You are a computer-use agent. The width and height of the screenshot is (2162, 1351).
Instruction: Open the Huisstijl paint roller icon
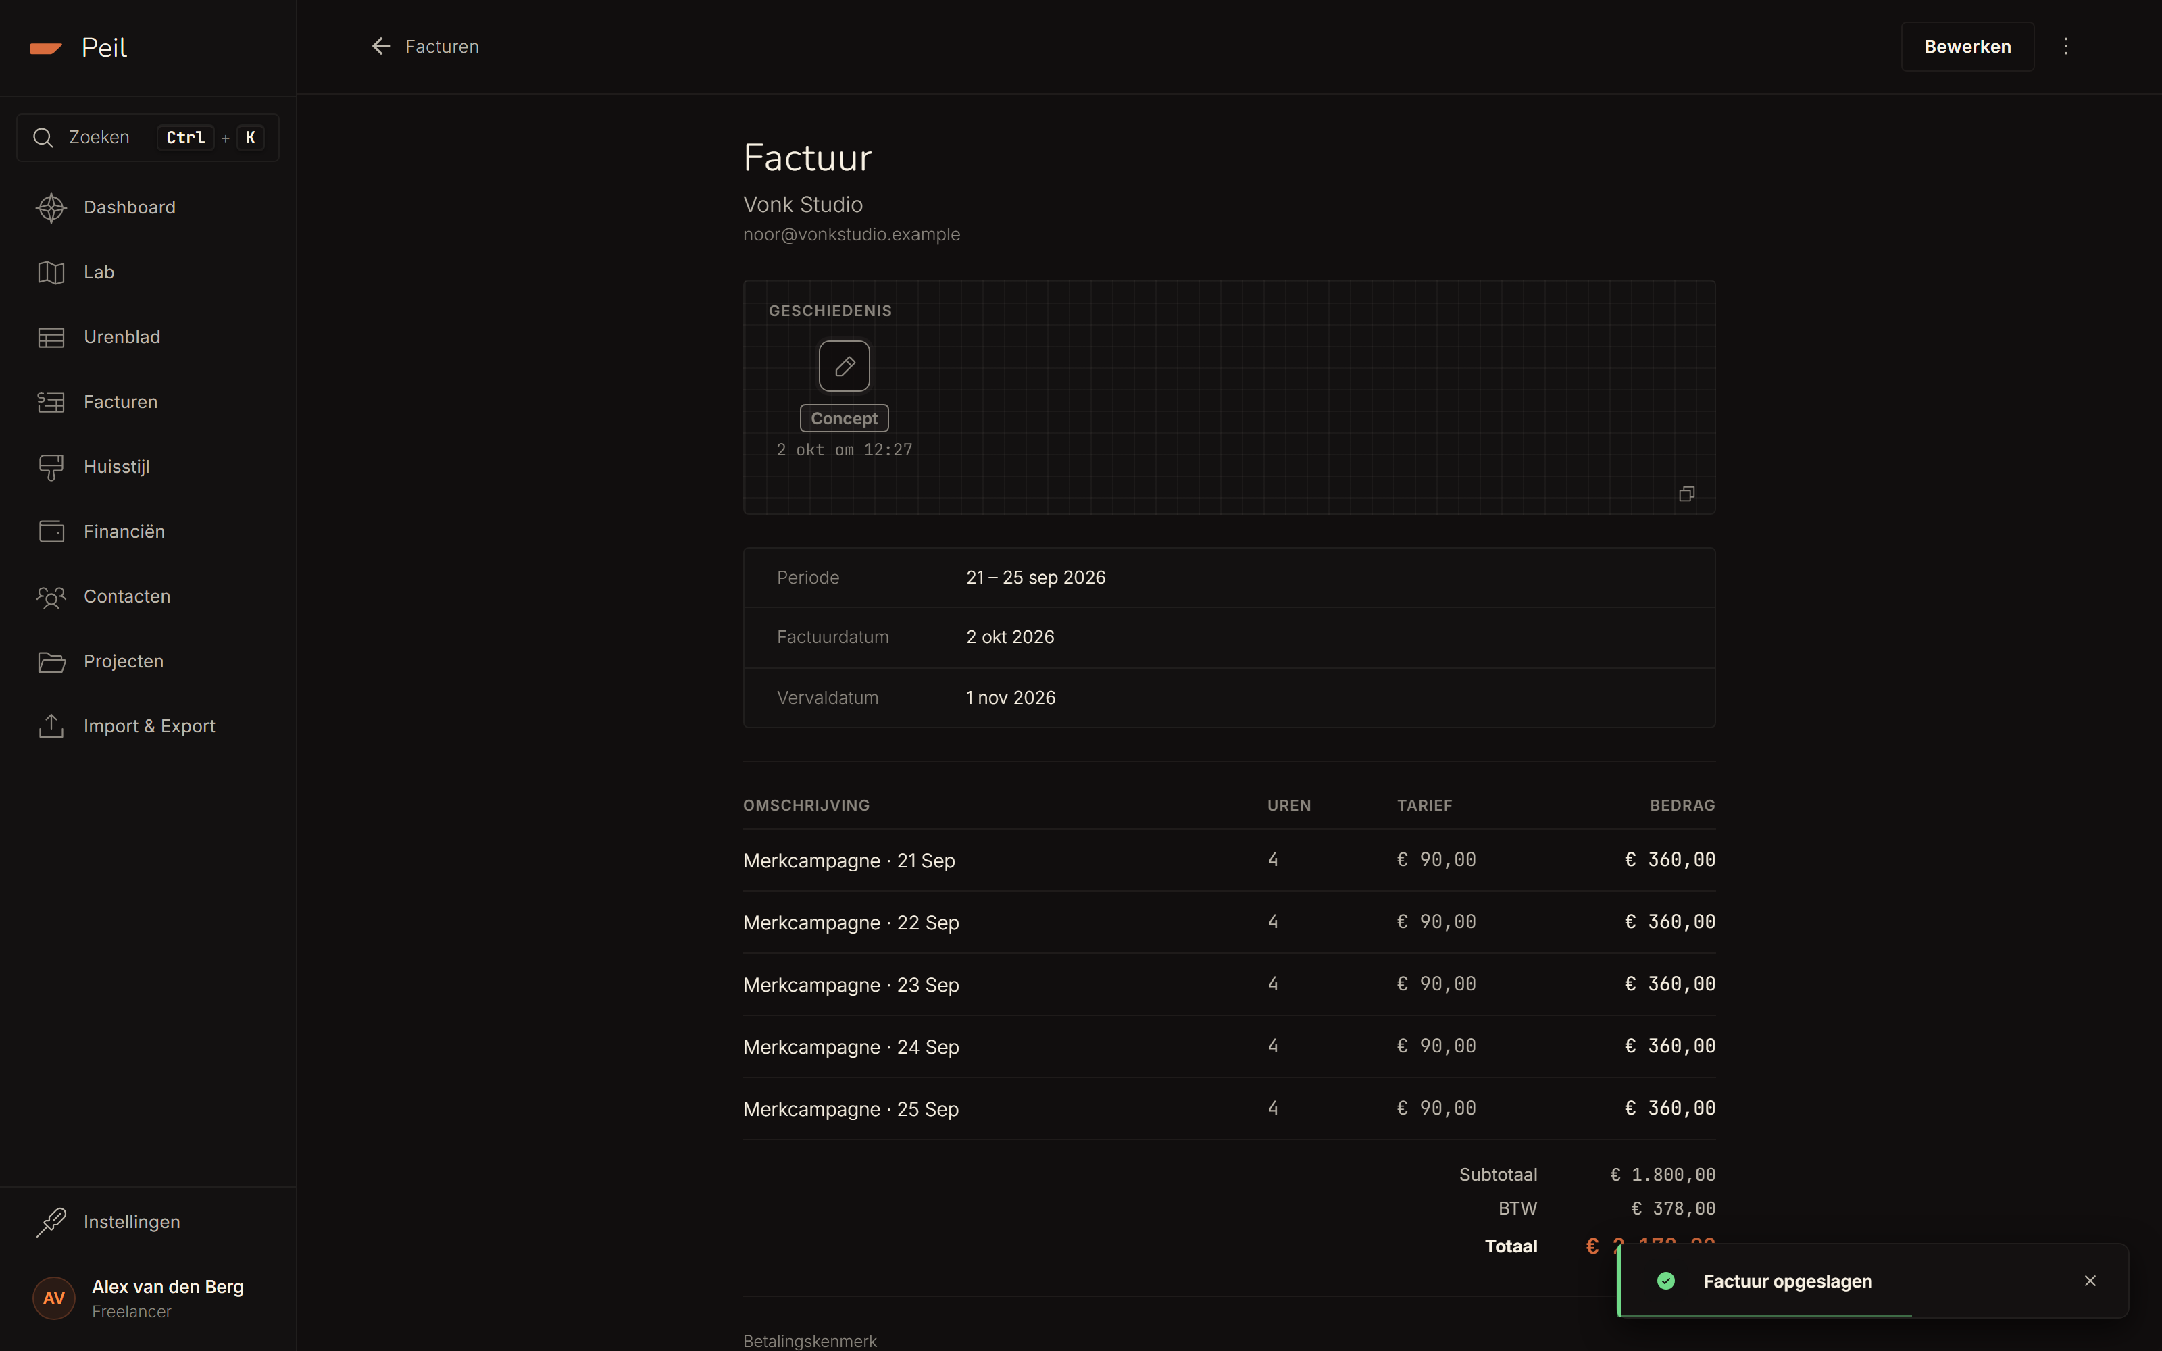click(51, 467)
